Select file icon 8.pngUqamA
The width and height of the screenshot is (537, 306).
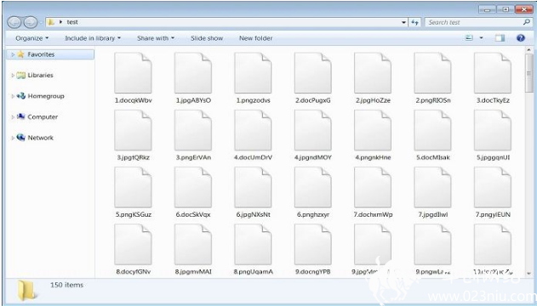click(253, 245)
